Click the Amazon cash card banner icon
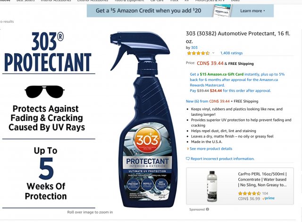302x222 pixels. [x=222, y=11]
